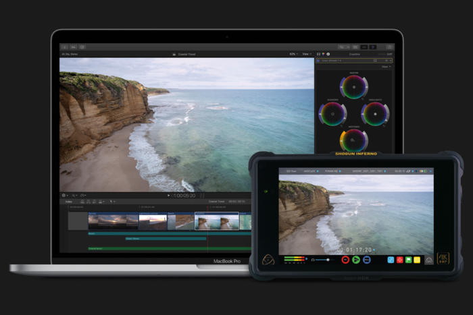Select the long teal audio clip under the video clips
Viewport: 473px width, 315px height.
pos(169,233)
